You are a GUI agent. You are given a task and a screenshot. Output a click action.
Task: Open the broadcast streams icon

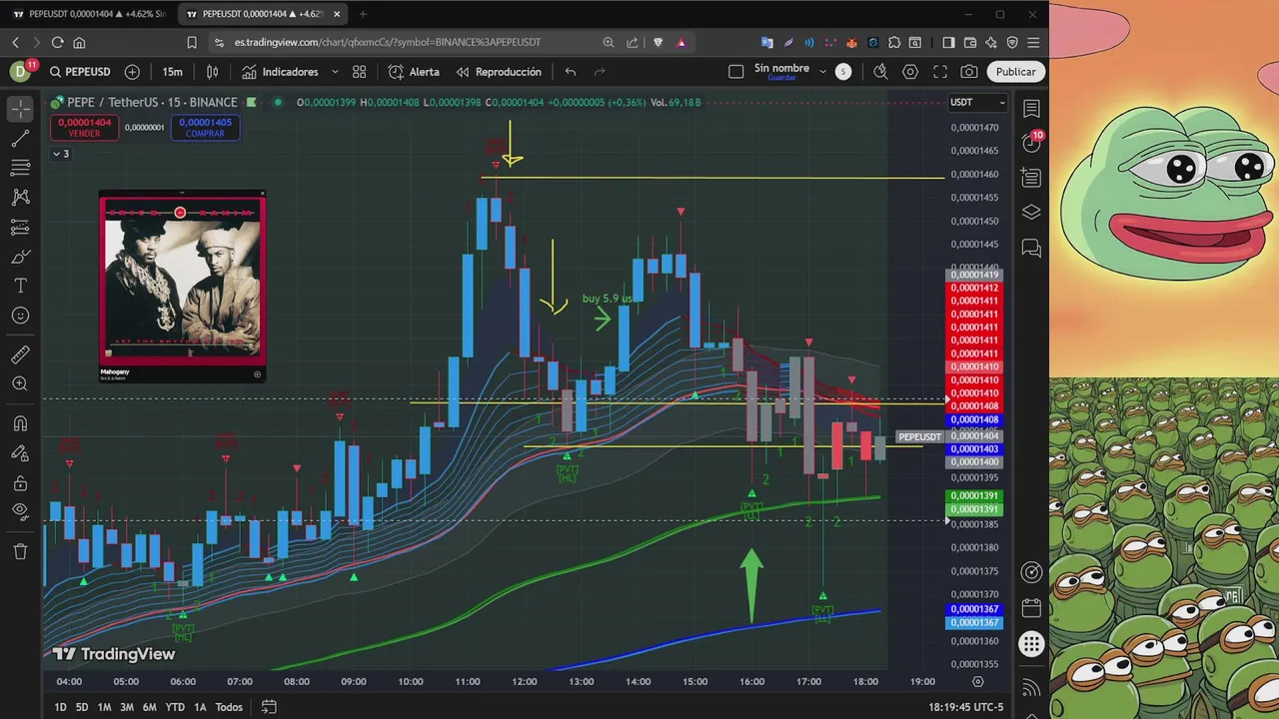1032,688
